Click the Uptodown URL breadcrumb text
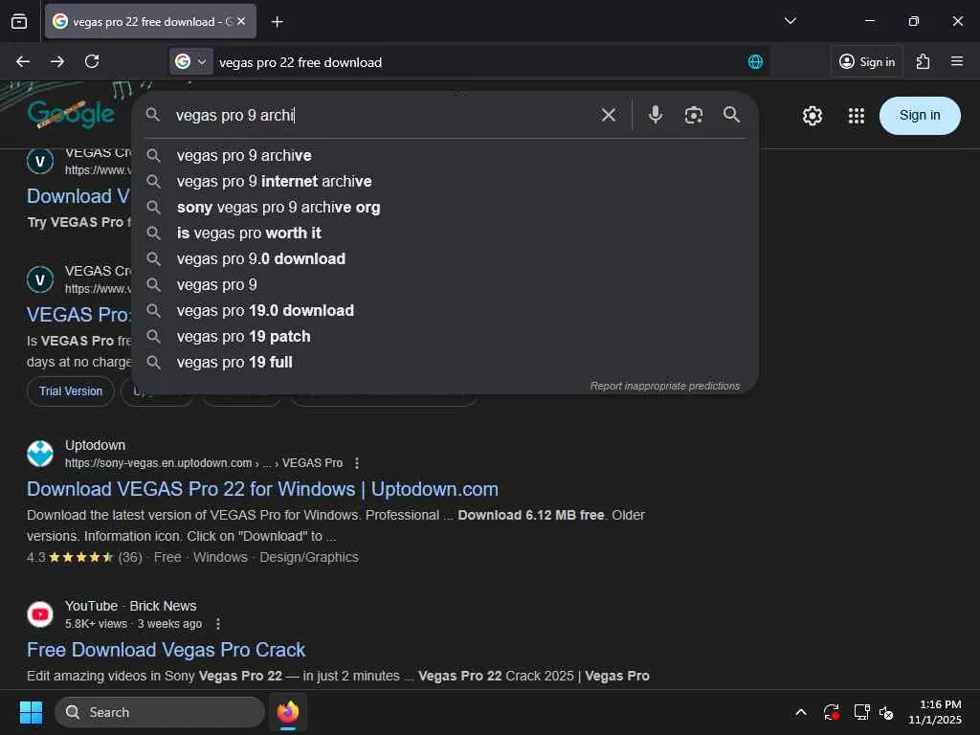This screenshot has width=980, height=735. pyautogui.click(x=204, y=463)
